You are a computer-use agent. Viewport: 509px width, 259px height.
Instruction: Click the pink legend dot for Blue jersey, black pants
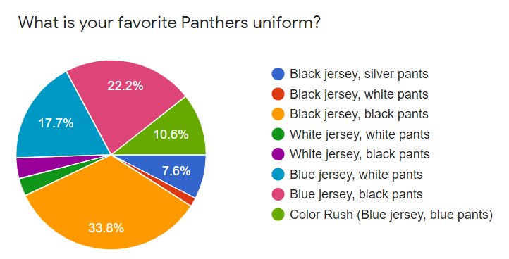pyautogui.click(x=278, y=194)
